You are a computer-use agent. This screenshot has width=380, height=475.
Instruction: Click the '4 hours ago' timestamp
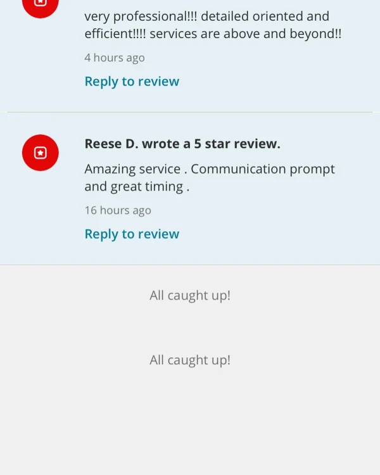tap(115, 58)
